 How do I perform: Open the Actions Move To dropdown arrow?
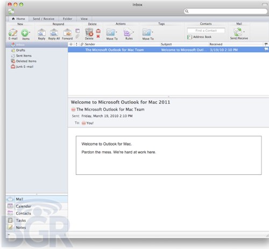tap(116, 32)
